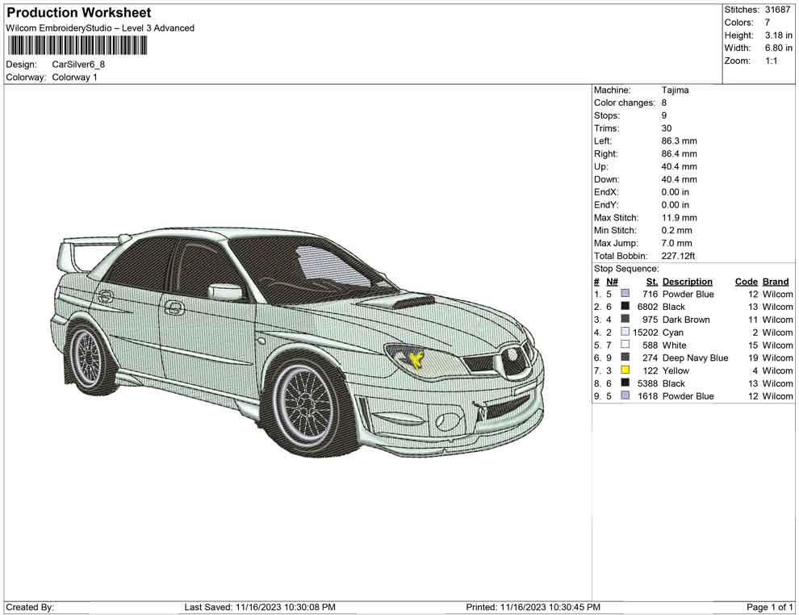Click the Black swatch in stop 8

pos(625,383)
